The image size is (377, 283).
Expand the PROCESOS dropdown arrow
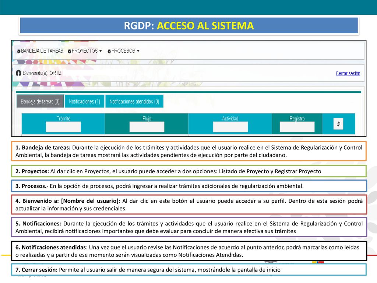(x=138, y=51)
